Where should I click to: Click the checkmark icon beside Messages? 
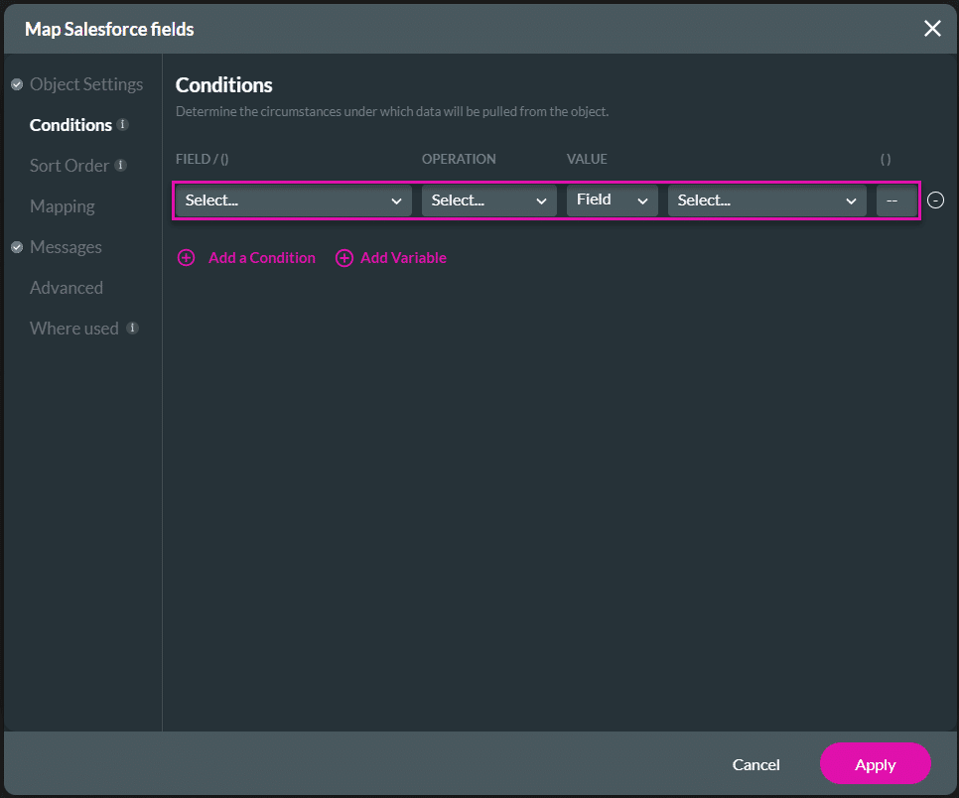[x=17, y=247]
